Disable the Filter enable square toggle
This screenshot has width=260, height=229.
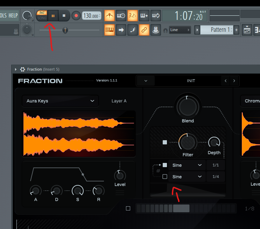click(165, 142)
